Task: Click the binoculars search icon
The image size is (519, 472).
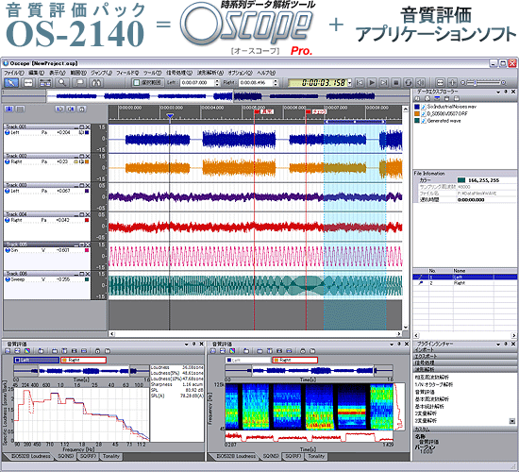Action: pos(96,83)
